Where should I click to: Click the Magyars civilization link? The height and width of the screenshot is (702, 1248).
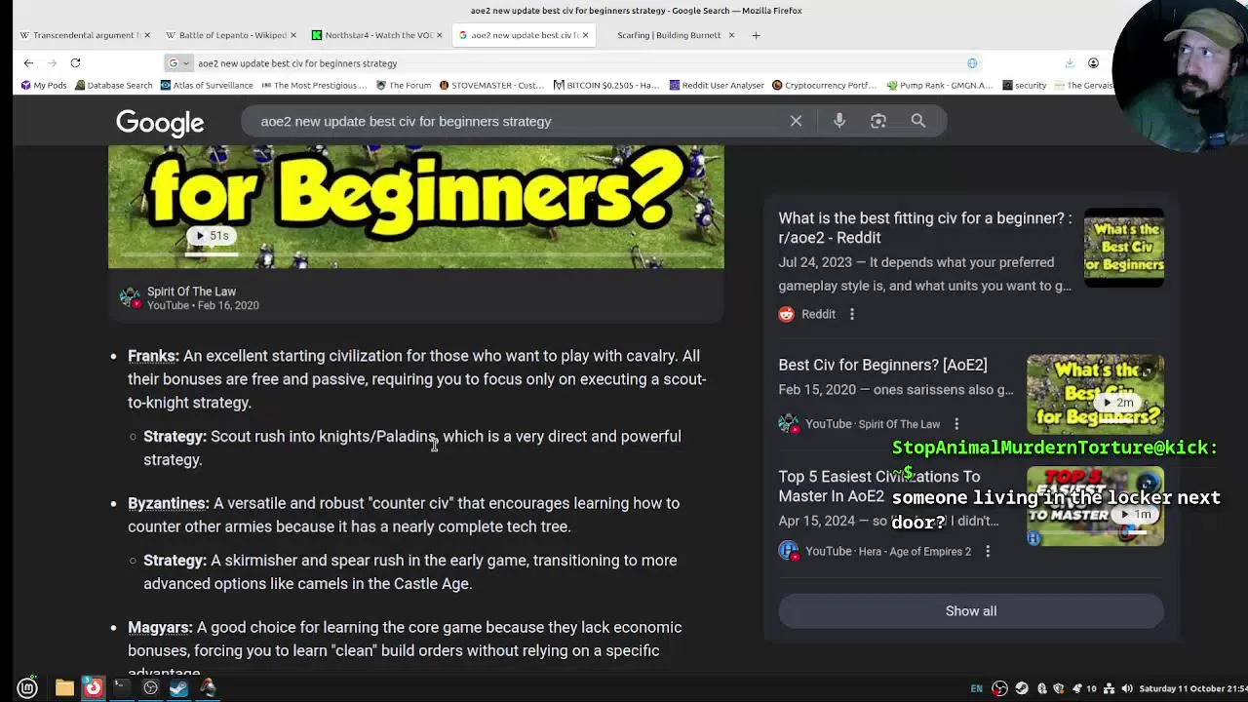[158, 627]
